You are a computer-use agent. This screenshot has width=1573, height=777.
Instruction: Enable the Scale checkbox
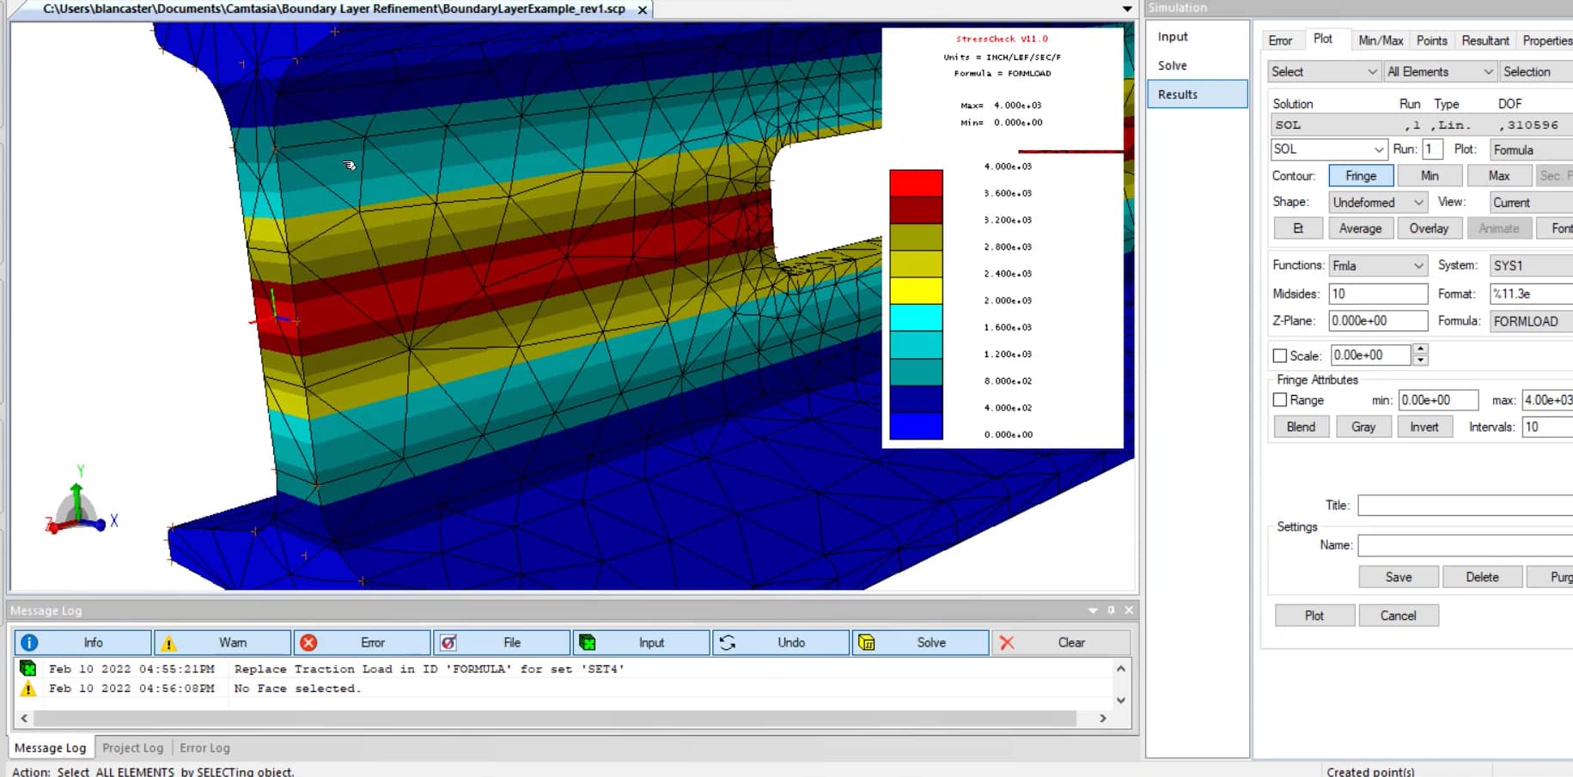(1279, 355)
